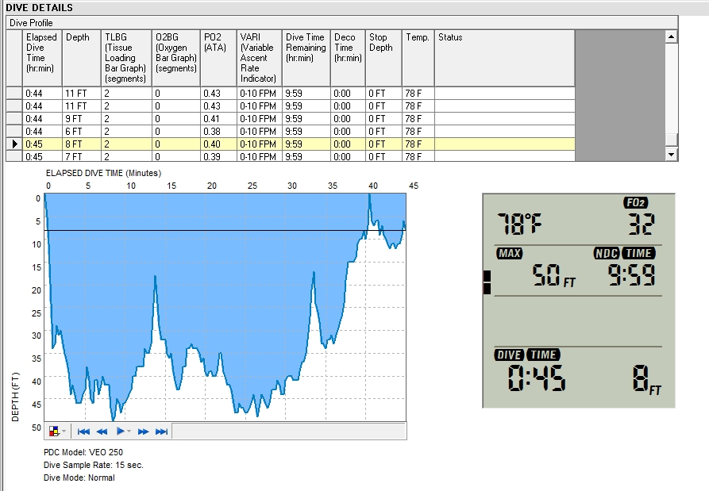Click the Status column header
709x491 pixels.
(x=504, y=58)
